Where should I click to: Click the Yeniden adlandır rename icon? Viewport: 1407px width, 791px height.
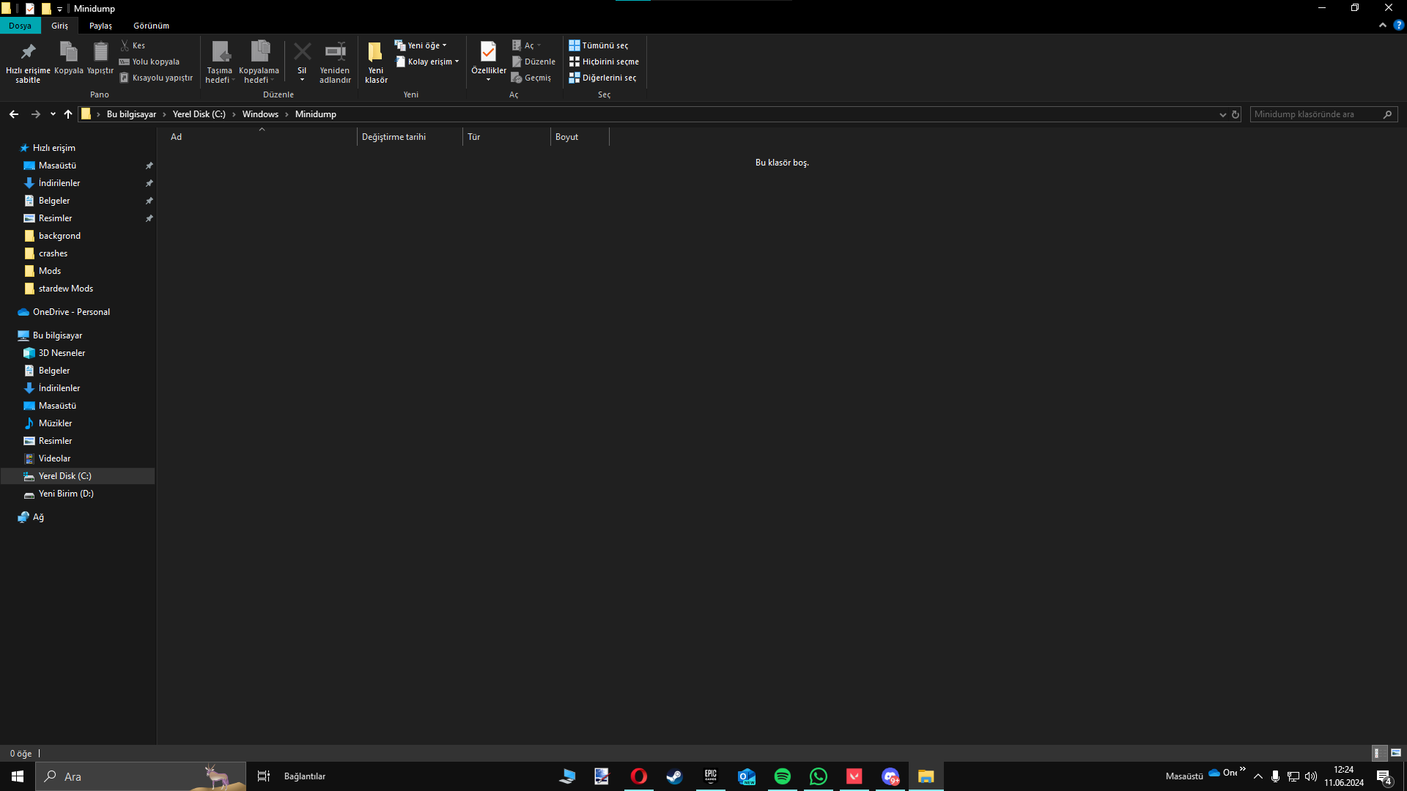tap(335, 53)
